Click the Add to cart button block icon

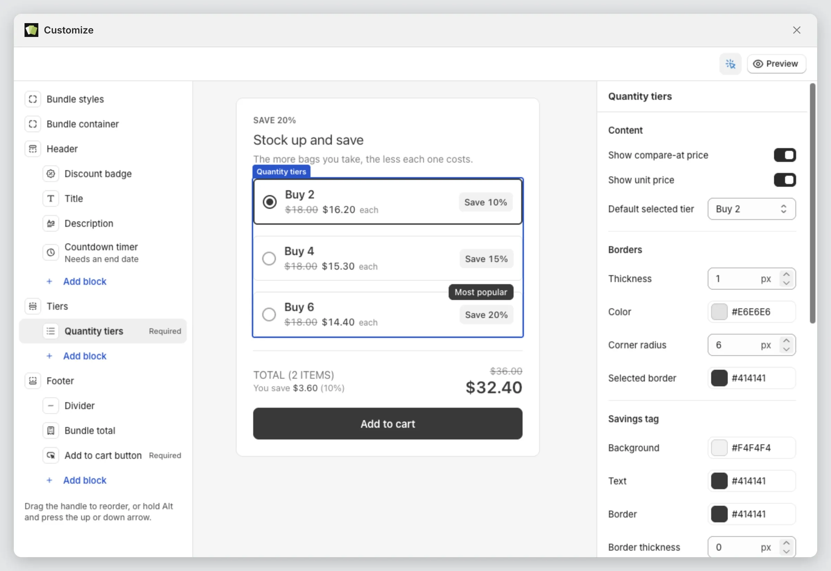[51, 455]
